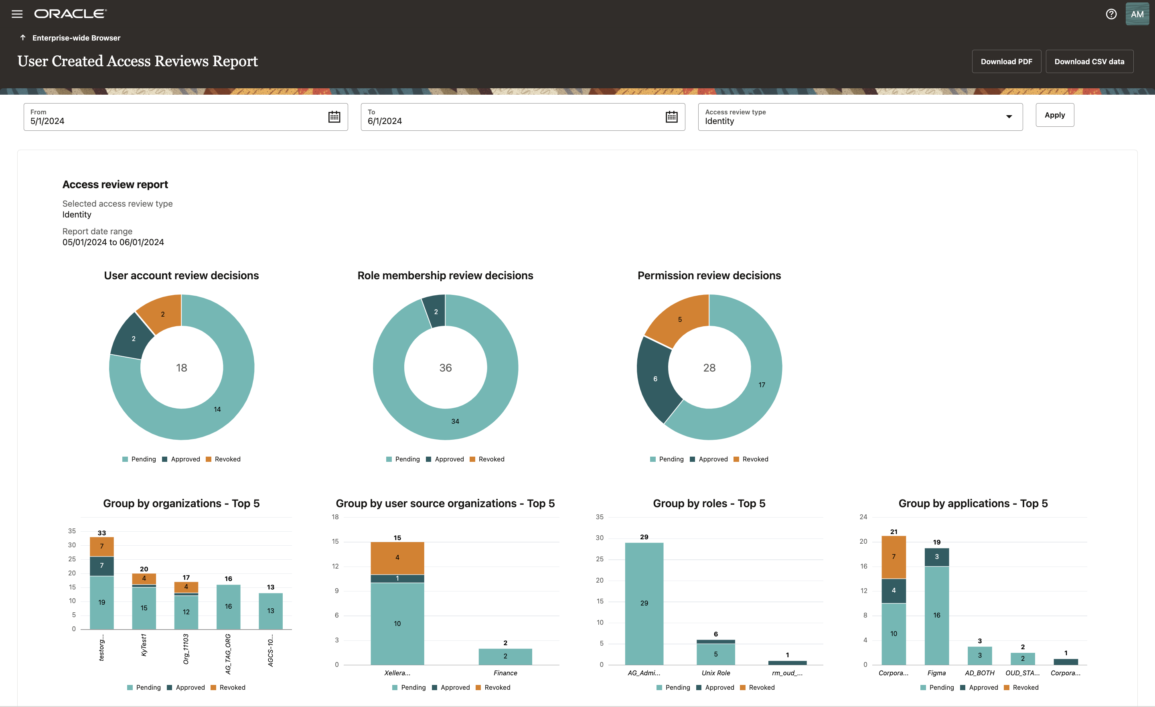Open the AM user avatar menu

[1137, 14]
